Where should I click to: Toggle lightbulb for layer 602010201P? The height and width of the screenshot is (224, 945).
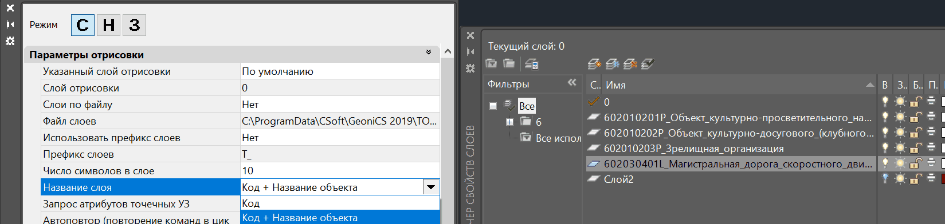point(885,117)
